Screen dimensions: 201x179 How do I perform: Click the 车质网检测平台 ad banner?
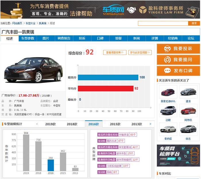[178, 155]
